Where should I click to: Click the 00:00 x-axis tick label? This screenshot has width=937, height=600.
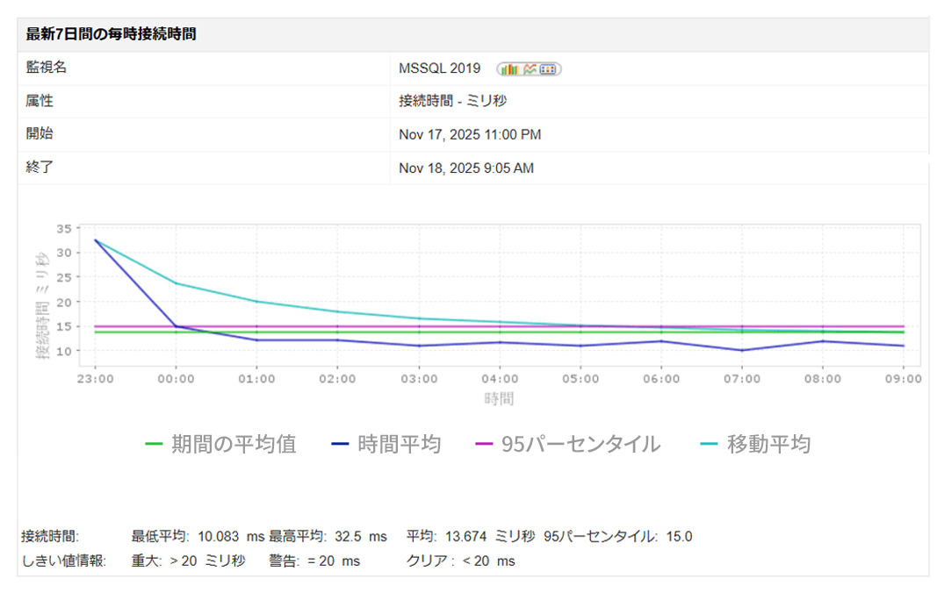pos(176,379)
